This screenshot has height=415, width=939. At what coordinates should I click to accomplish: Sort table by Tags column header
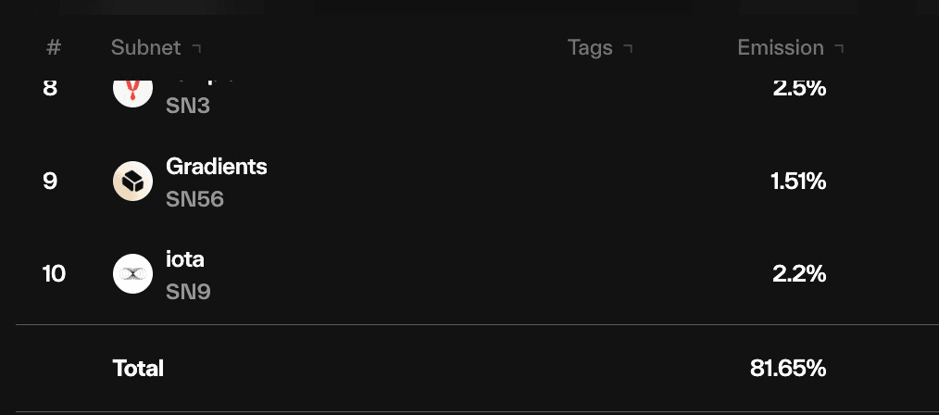(x=591, y=47)
